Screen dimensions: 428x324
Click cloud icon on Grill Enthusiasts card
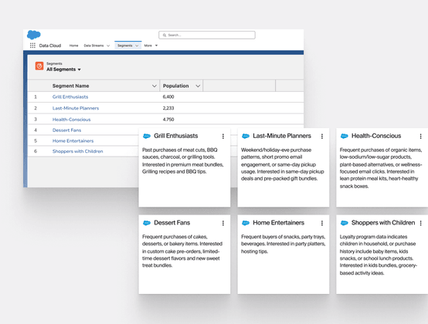pyautogui.click(x=147, y=136)
